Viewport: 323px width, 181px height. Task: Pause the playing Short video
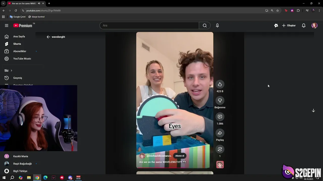[175, 100]
